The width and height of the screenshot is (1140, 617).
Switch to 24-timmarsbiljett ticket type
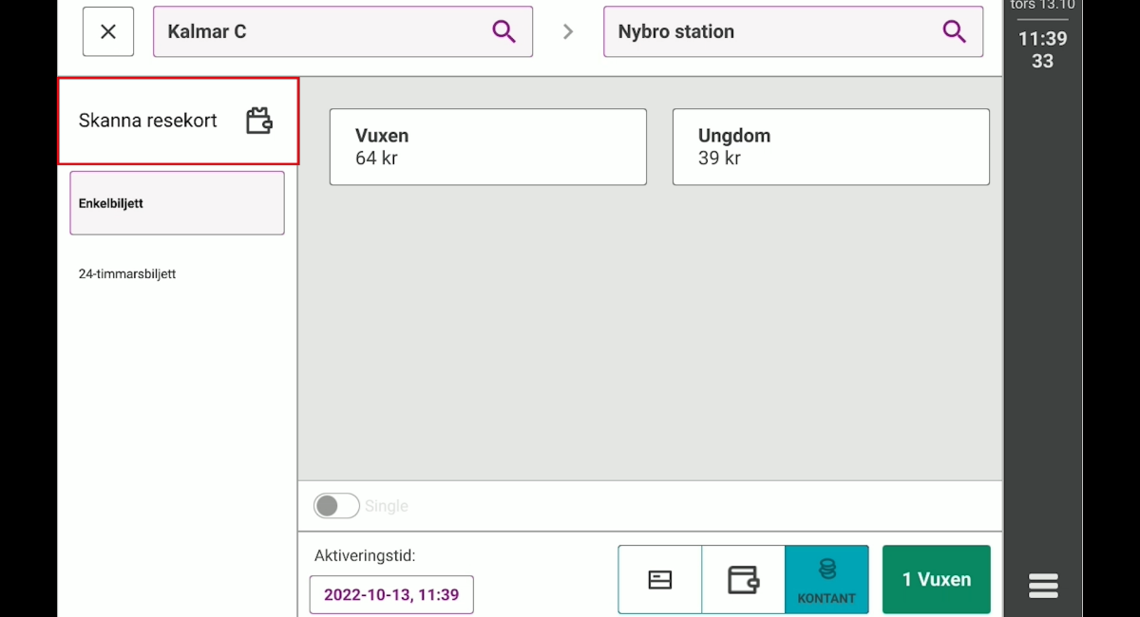127,274
